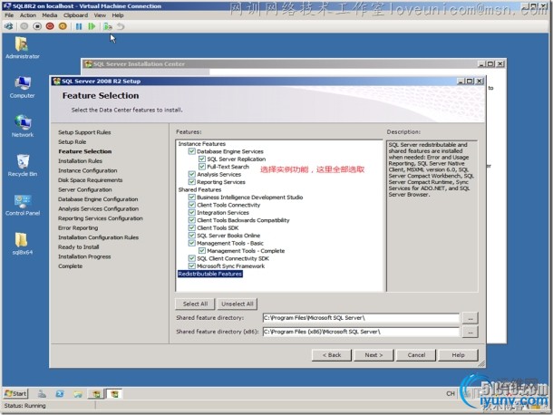Browse for shared feature directory

[470, 318]
